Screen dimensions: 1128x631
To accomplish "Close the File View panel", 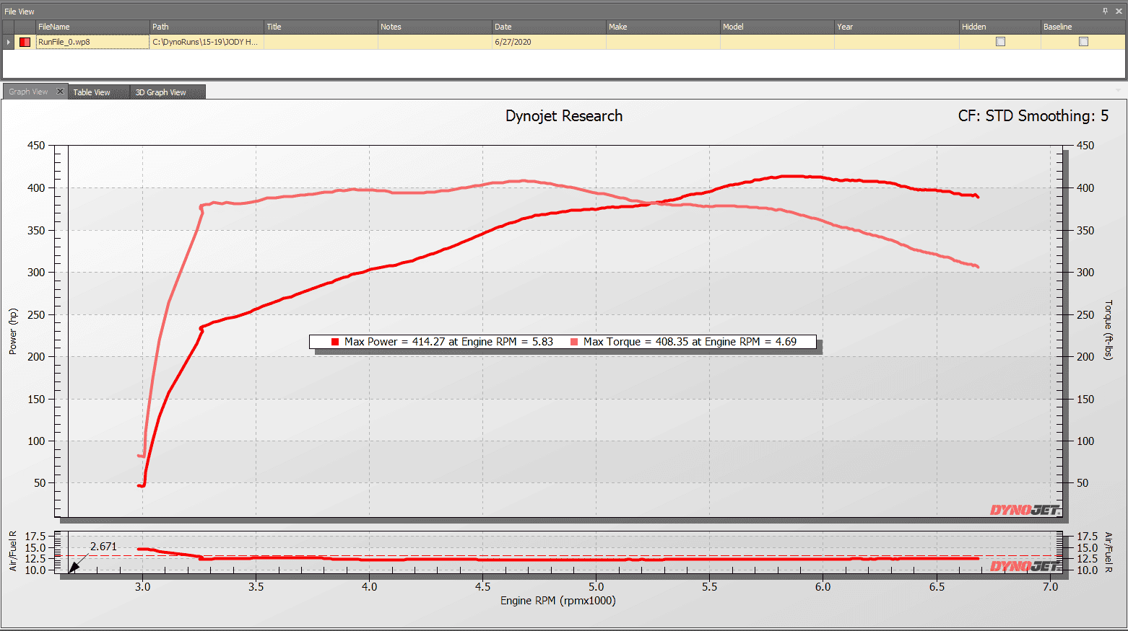I will click(x=1119, y=11).
